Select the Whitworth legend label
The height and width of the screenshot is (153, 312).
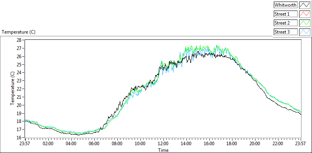click(285, 5)
